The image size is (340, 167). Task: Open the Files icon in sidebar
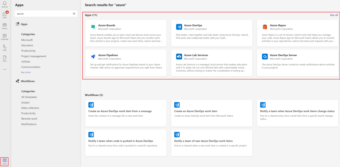pyautogui.click(x=5, y=58)
